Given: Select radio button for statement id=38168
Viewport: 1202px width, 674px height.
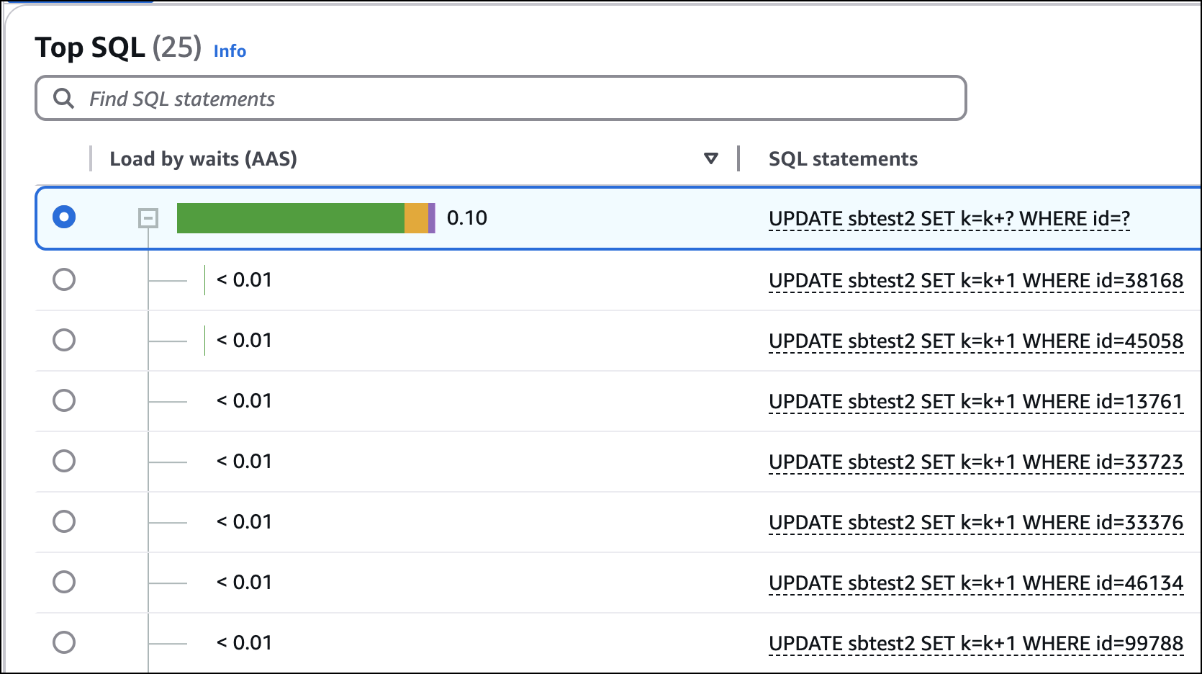Looking at the screenshot, I should click(x=64, y=279).
